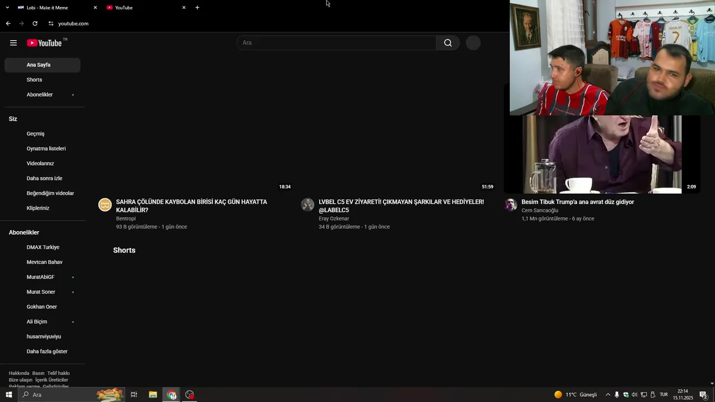Viewport: 715px width, 402px height.
Task: Open the Hakkında footer link
Action: point(19,373)
